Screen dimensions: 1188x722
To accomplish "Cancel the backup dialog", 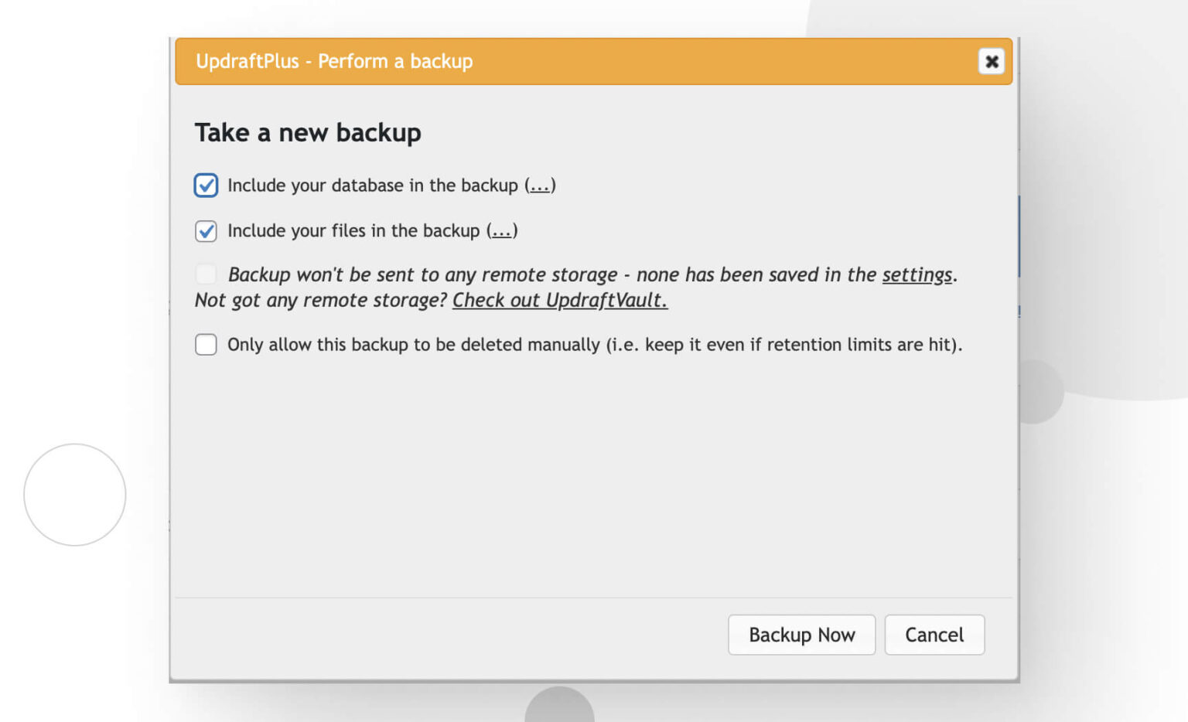I will (934, 635).
